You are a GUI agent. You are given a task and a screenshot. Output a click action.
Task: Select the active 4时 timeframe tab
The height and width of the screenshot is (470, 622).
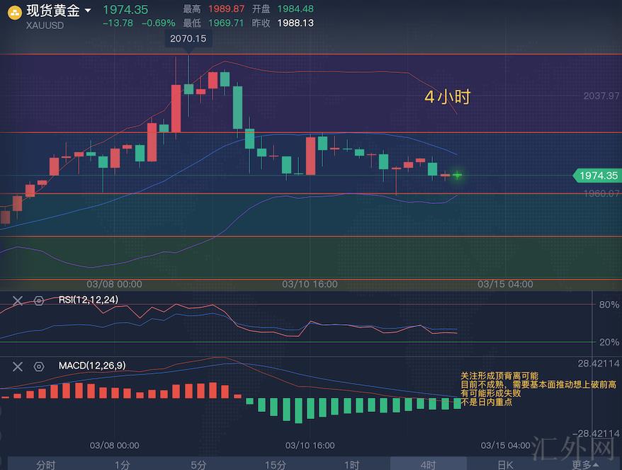(x=428, y=464)
